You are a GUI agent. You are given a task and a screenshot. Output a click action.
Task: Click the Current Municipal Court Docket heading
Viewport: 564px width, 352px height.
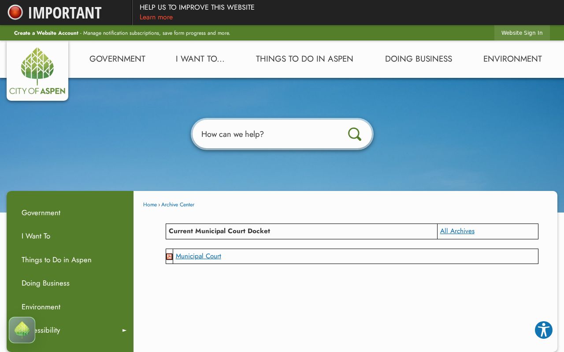pyautogui.click(x=219, y=231)
